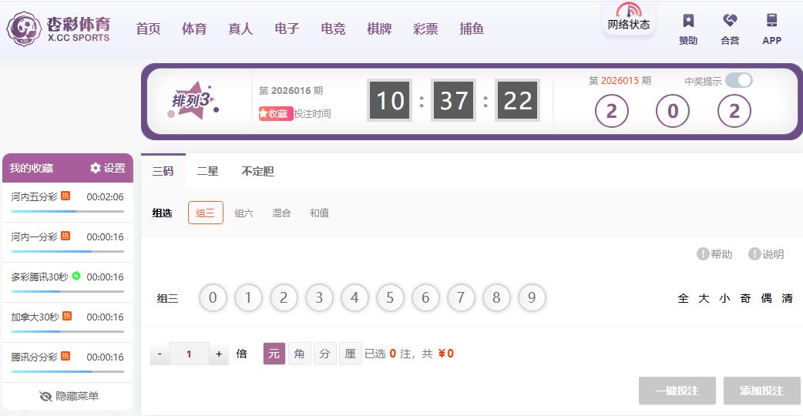Click the partnership handshake icon
Screen dimensions: 803x416
click(730, 21)
